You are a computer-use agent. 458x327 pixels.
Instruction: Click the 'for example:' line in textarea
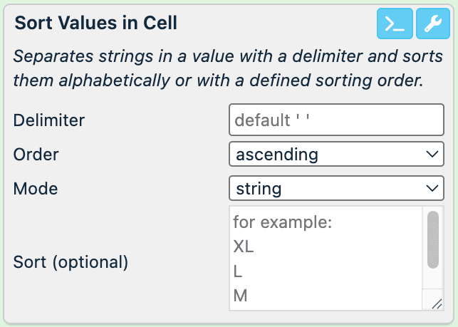[283, 222]
